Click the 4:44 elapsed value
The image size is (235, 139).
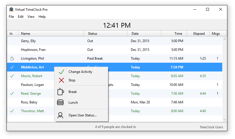pos(203,94)
